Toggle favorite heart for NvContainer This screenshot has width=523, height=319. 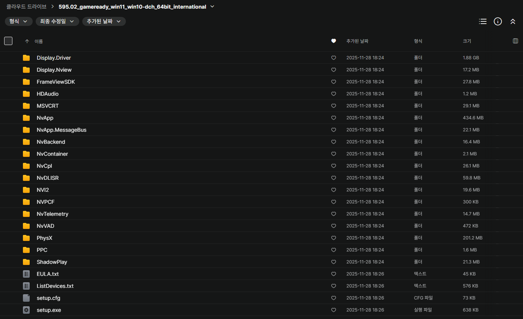click(334, 154)
